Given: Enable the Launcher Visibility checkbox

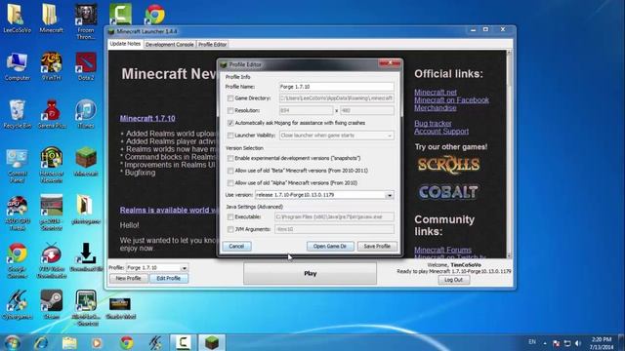Looking at the screenshot, I should coord(230,136).
